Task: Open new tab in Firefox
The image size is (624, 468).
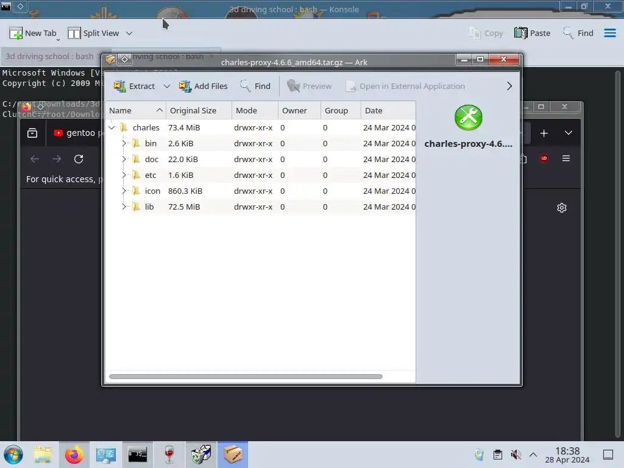Action: (x=544, y=133)
